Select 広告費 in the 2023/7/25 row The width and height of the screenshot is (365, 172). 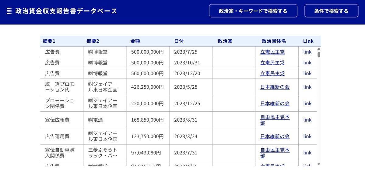[62, 52]
